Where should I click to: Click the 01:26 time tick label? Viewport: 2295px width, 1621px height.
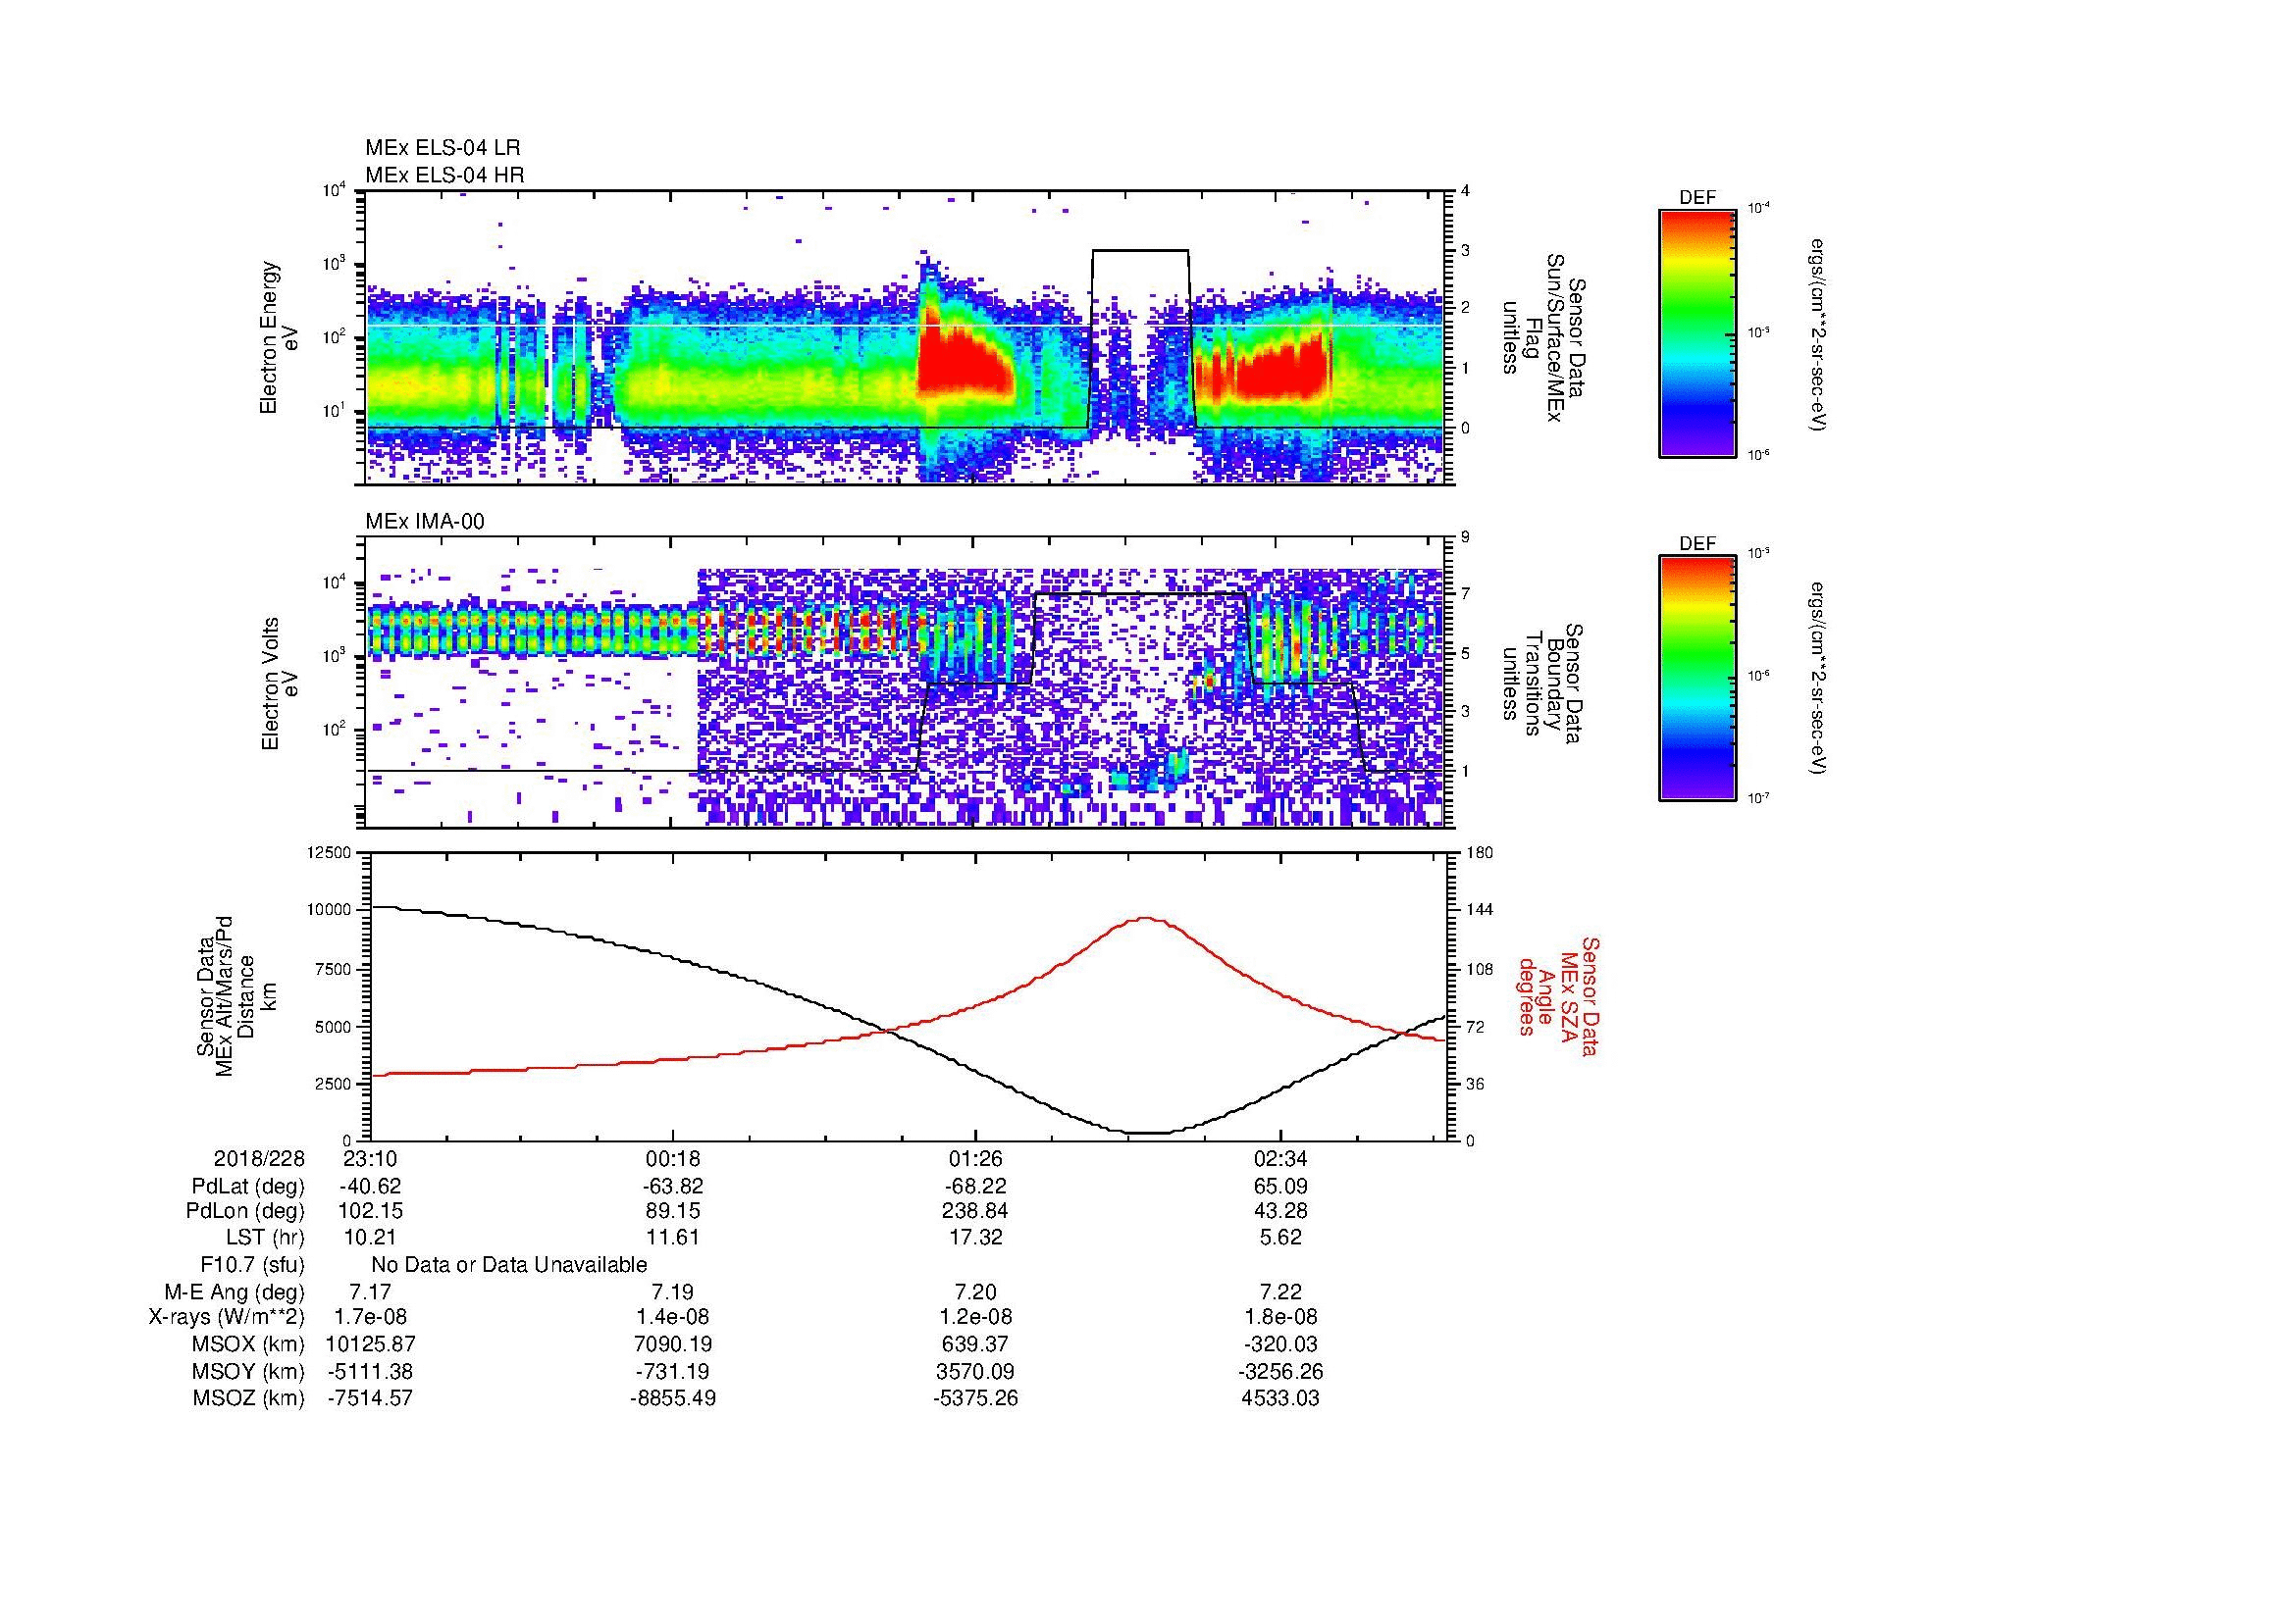(975, 1158)
